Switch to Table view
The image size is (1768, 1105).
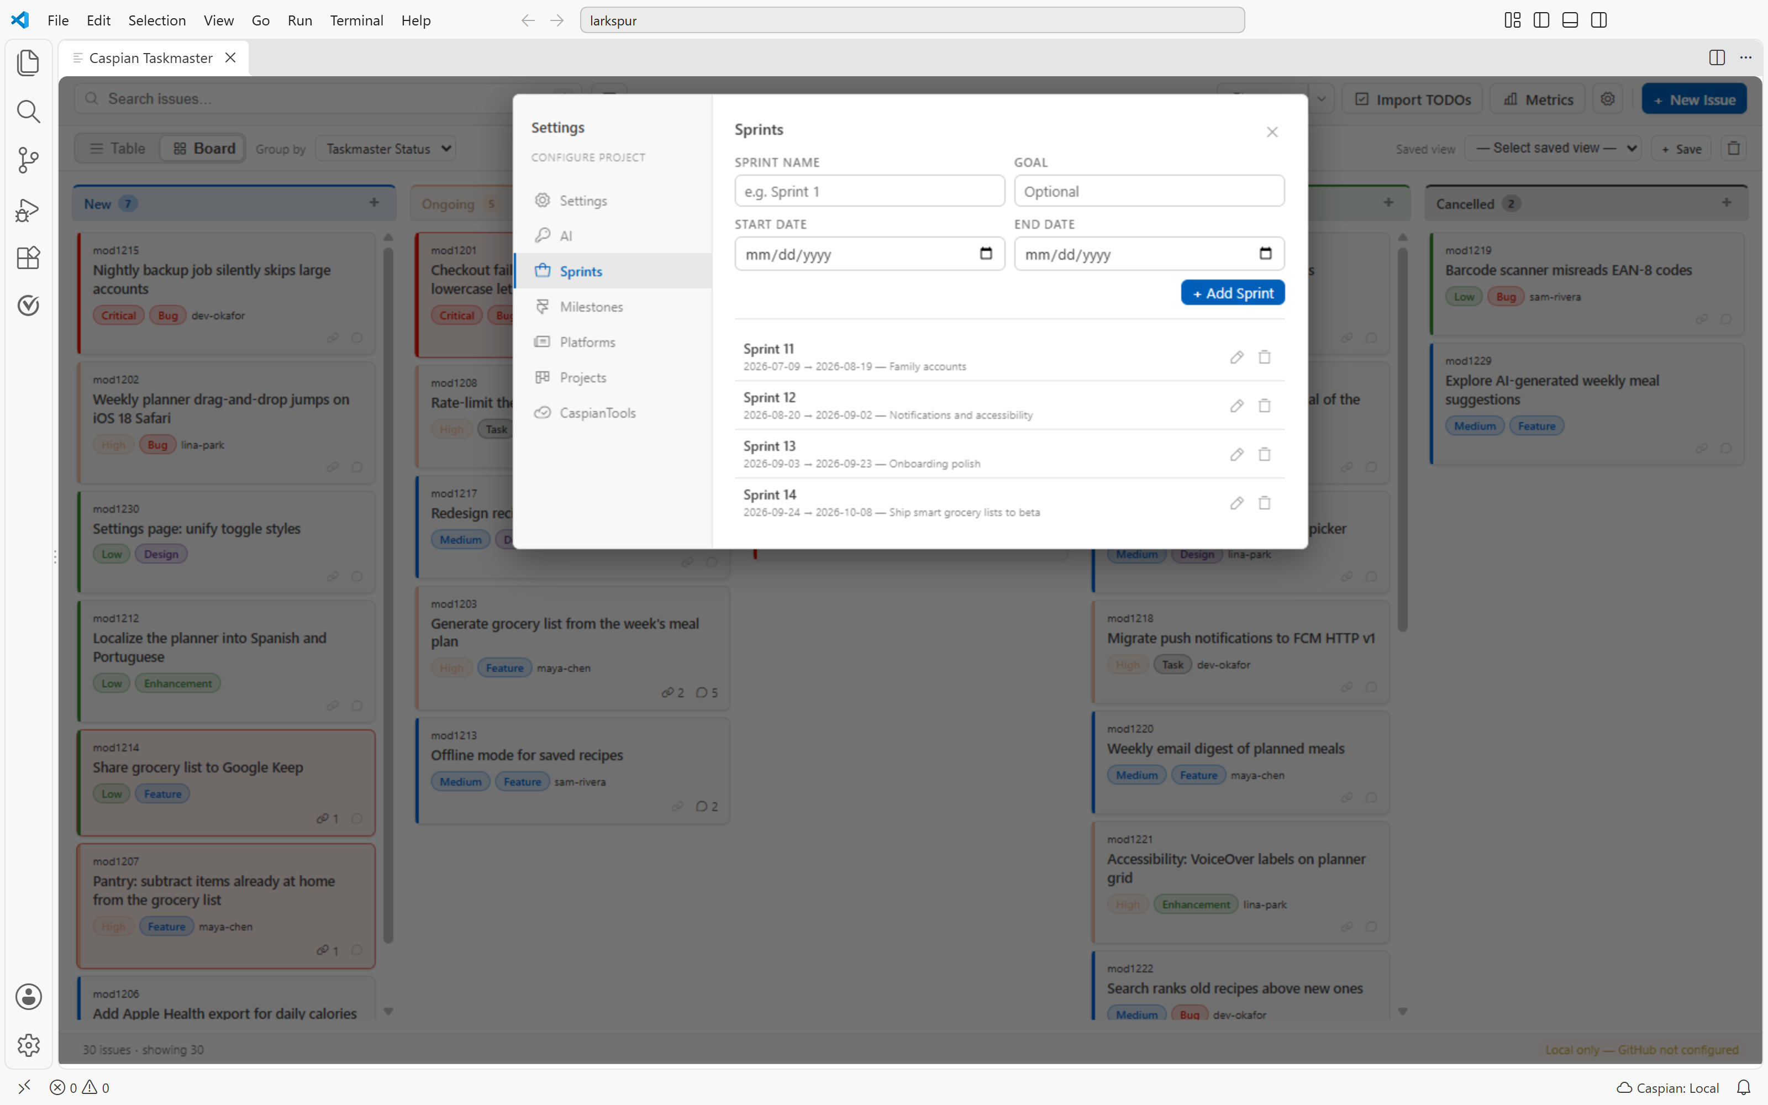(x=117, y=149)
